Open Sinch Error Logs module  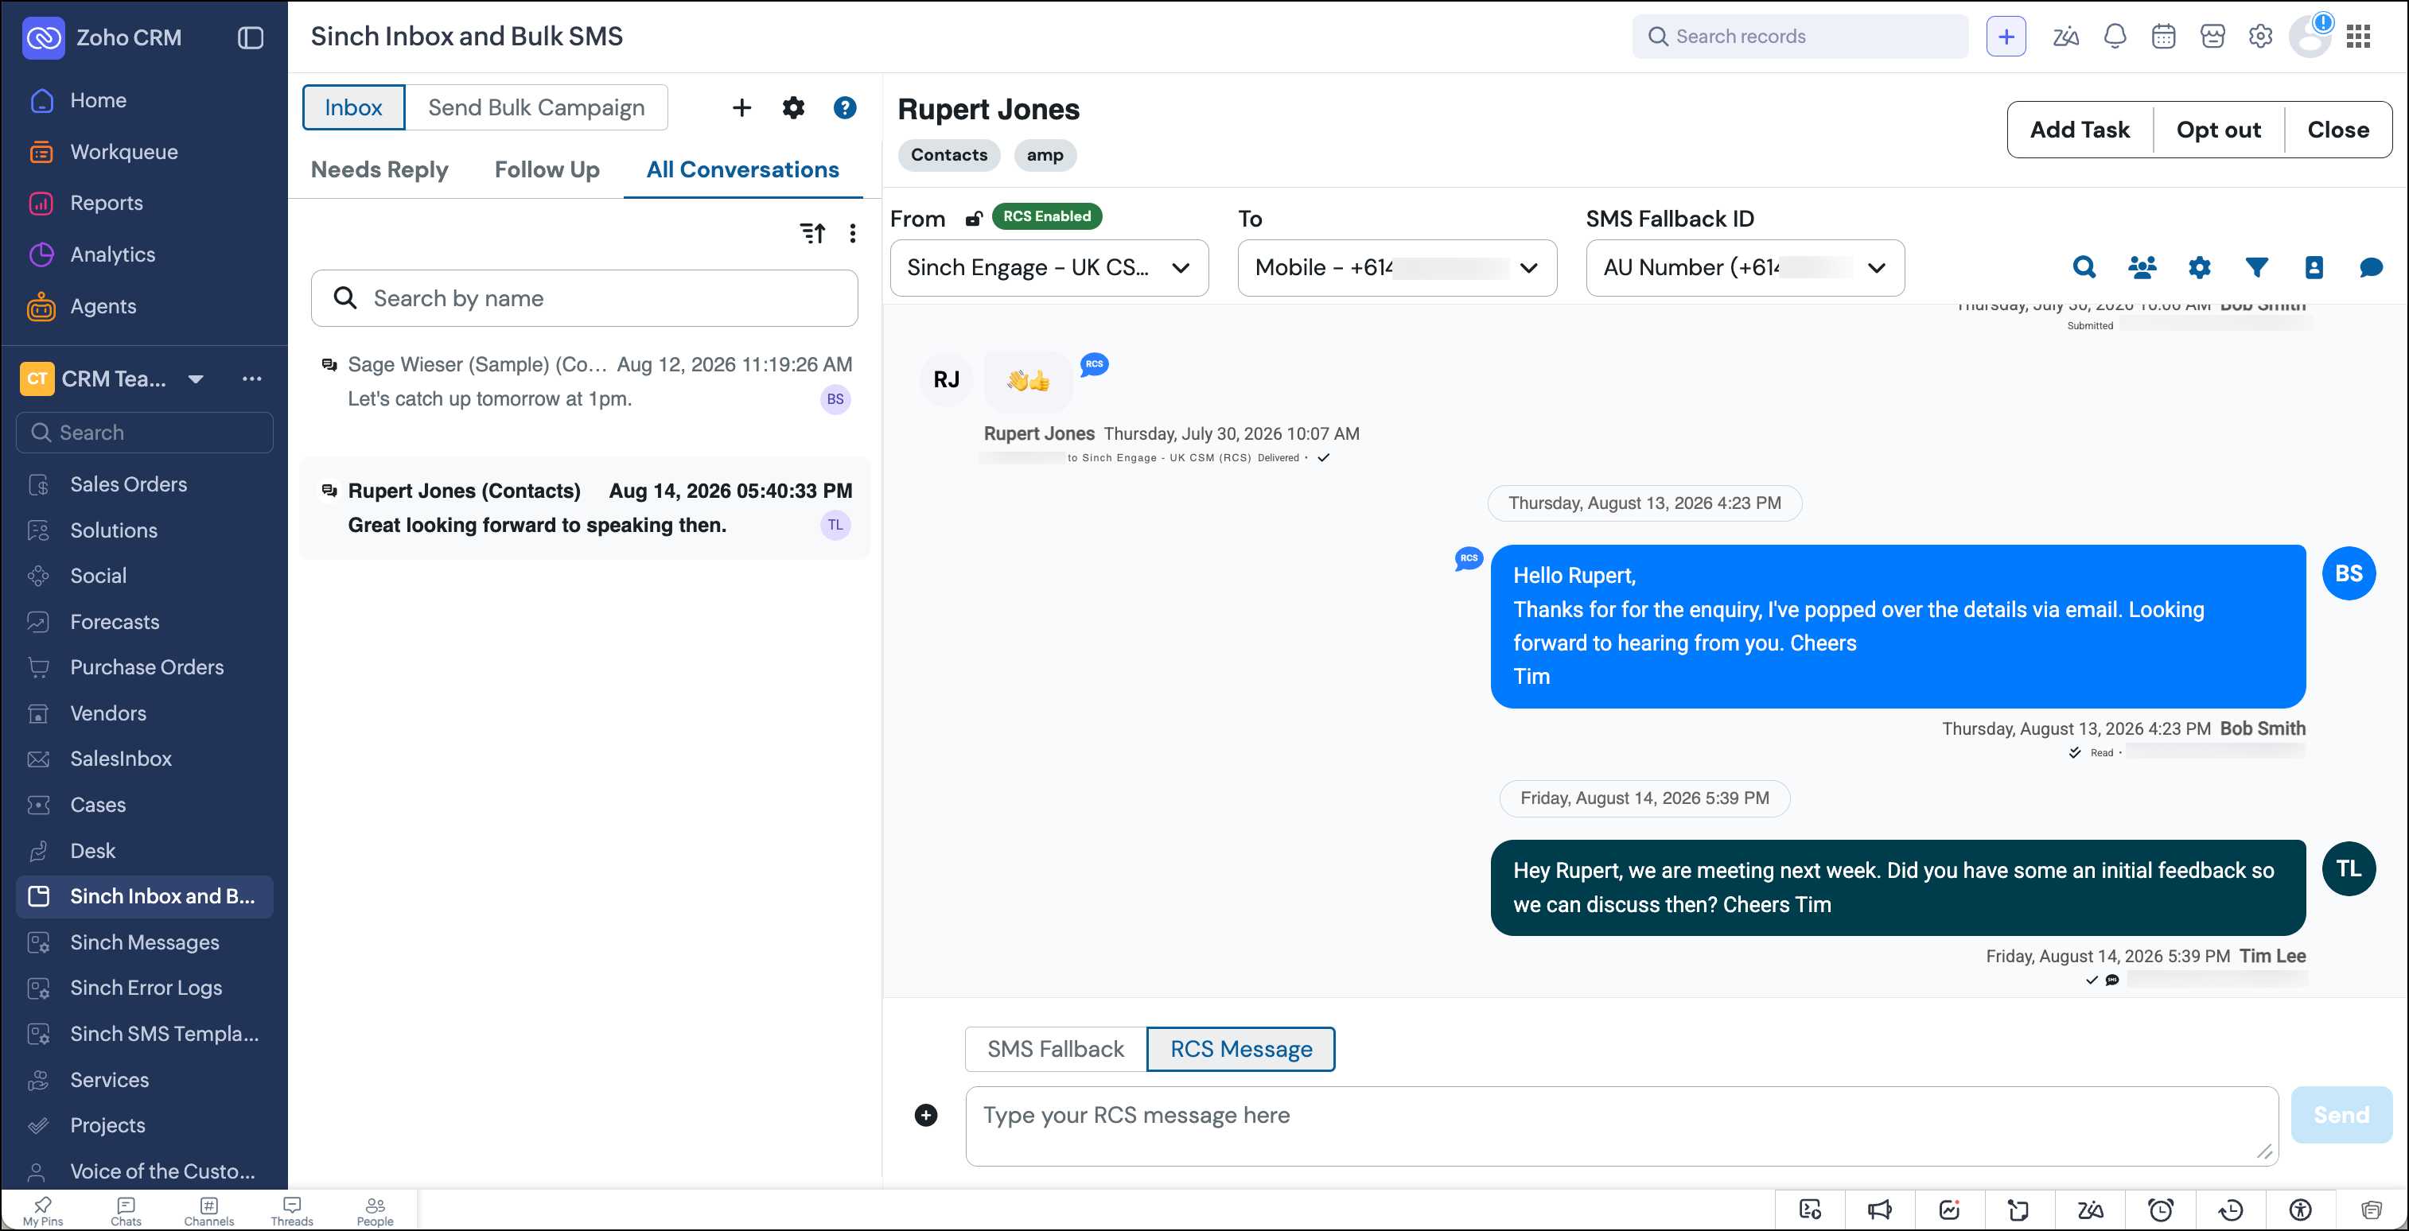click(146, 987)
